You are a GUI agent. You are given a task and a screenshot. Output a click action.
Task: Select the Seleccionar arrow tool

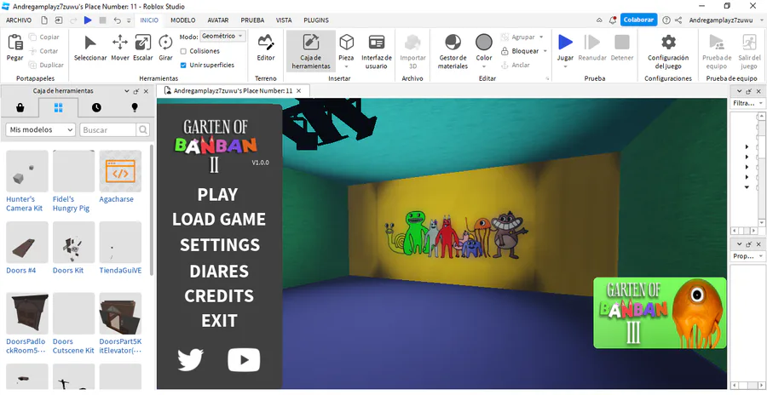[x=90, y=48]
